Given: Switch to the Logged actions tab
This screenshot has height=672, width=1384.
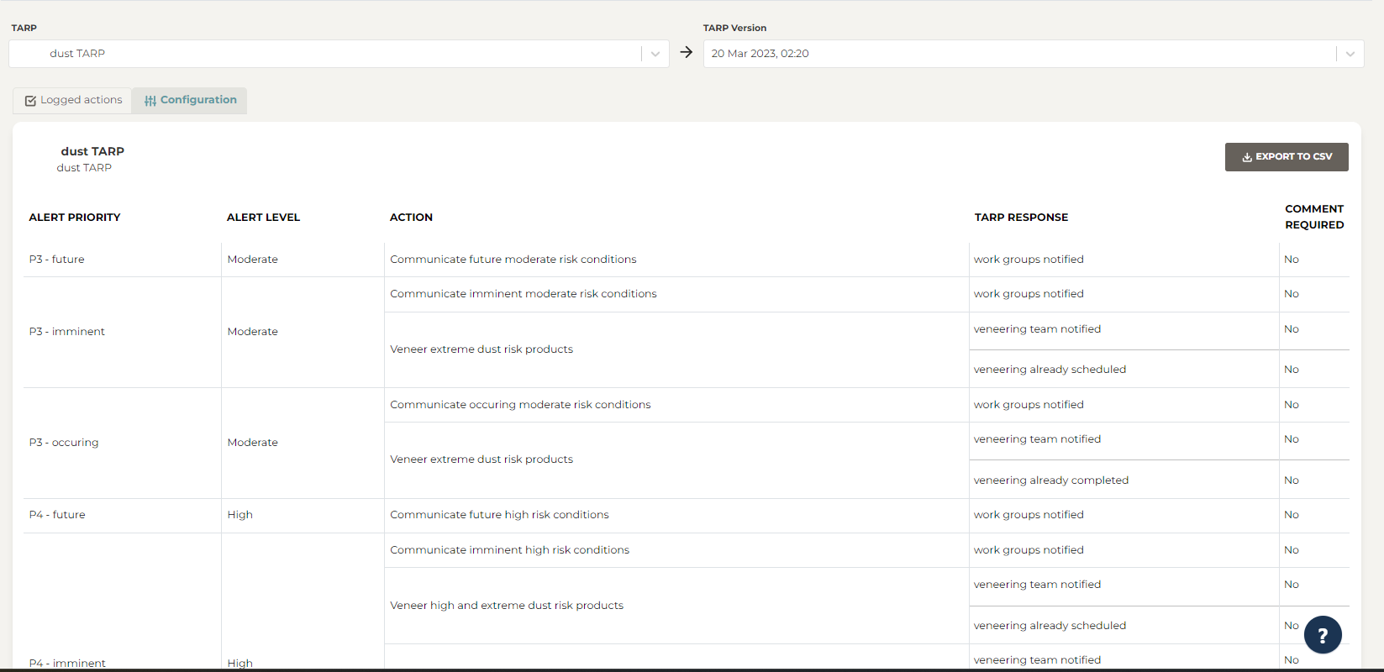Looking at the screenshot, I should click(73, 100).
